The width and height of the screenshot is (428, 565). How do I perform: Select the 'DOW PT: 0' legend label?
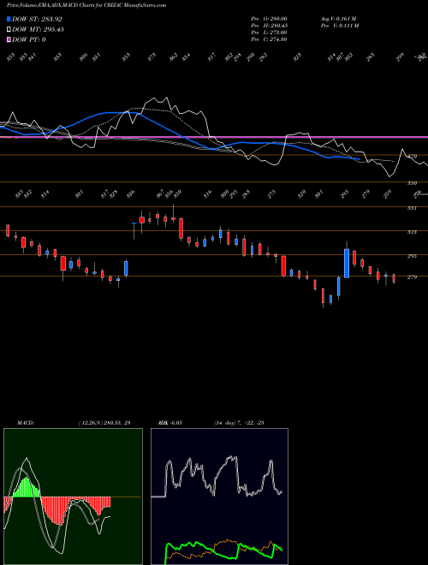click(x=29, y=39)
